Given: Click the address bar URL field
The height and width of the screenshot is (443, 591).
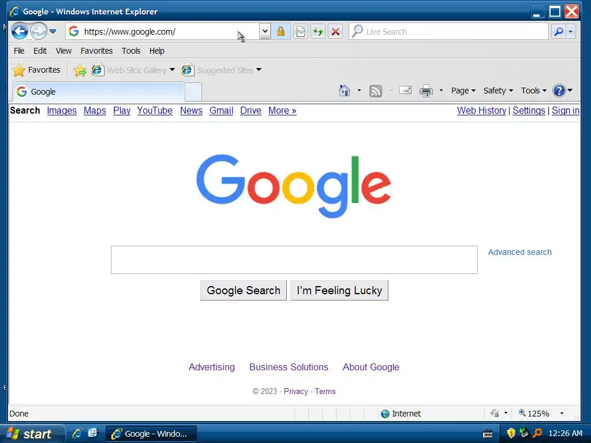Looking at the screenshot, I should (x=162, y=32).
